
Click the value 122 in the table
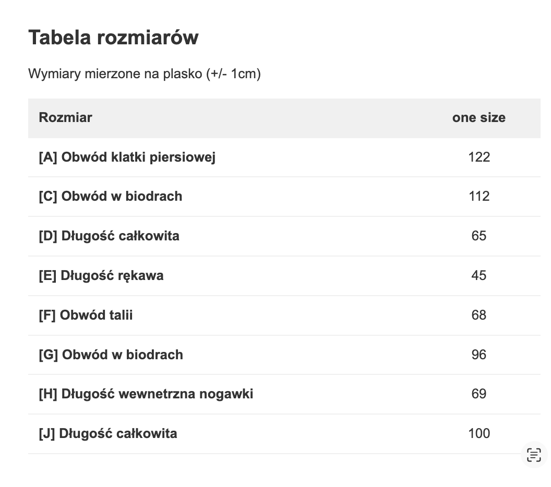[478, 157]
